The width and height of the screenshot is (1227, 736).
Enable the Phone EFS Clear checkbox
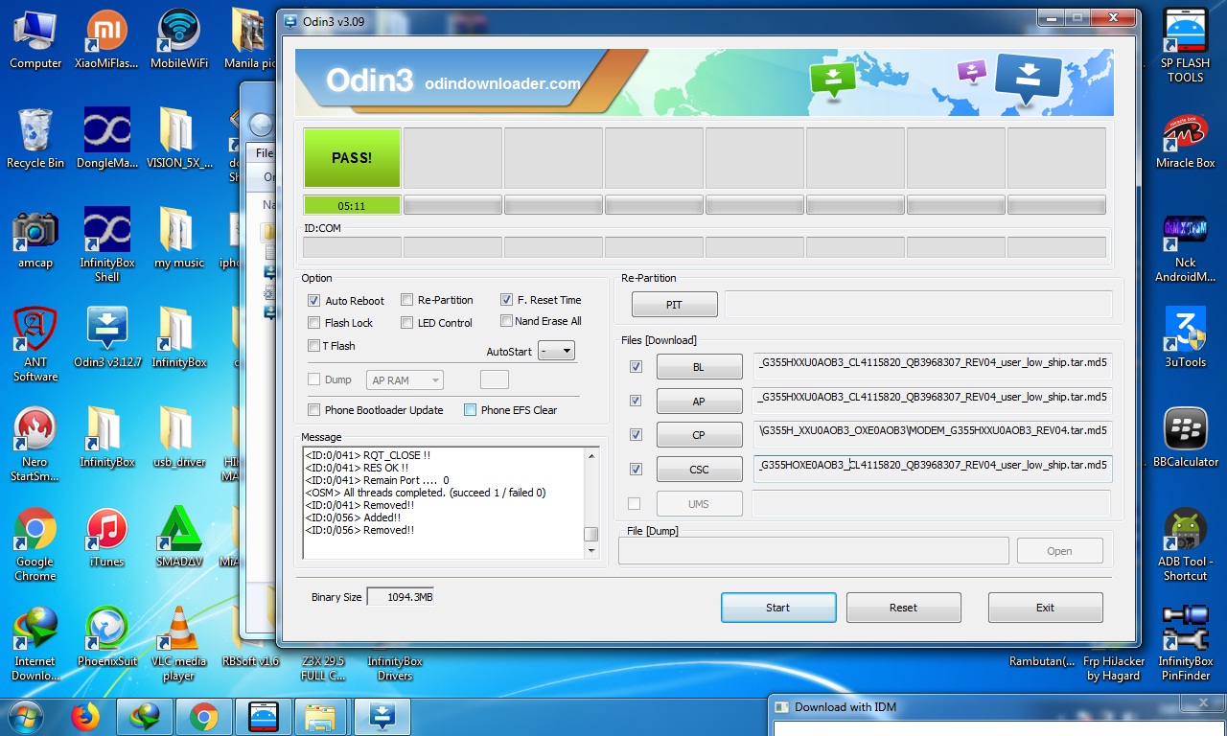pos(471,410)
